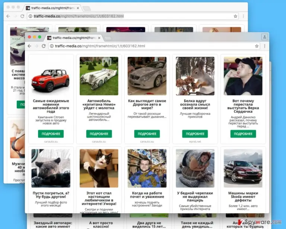Click text Самые убийственные приколы Интернета
286x229 pixels.
pyautogui.click(x=195, y=207)
